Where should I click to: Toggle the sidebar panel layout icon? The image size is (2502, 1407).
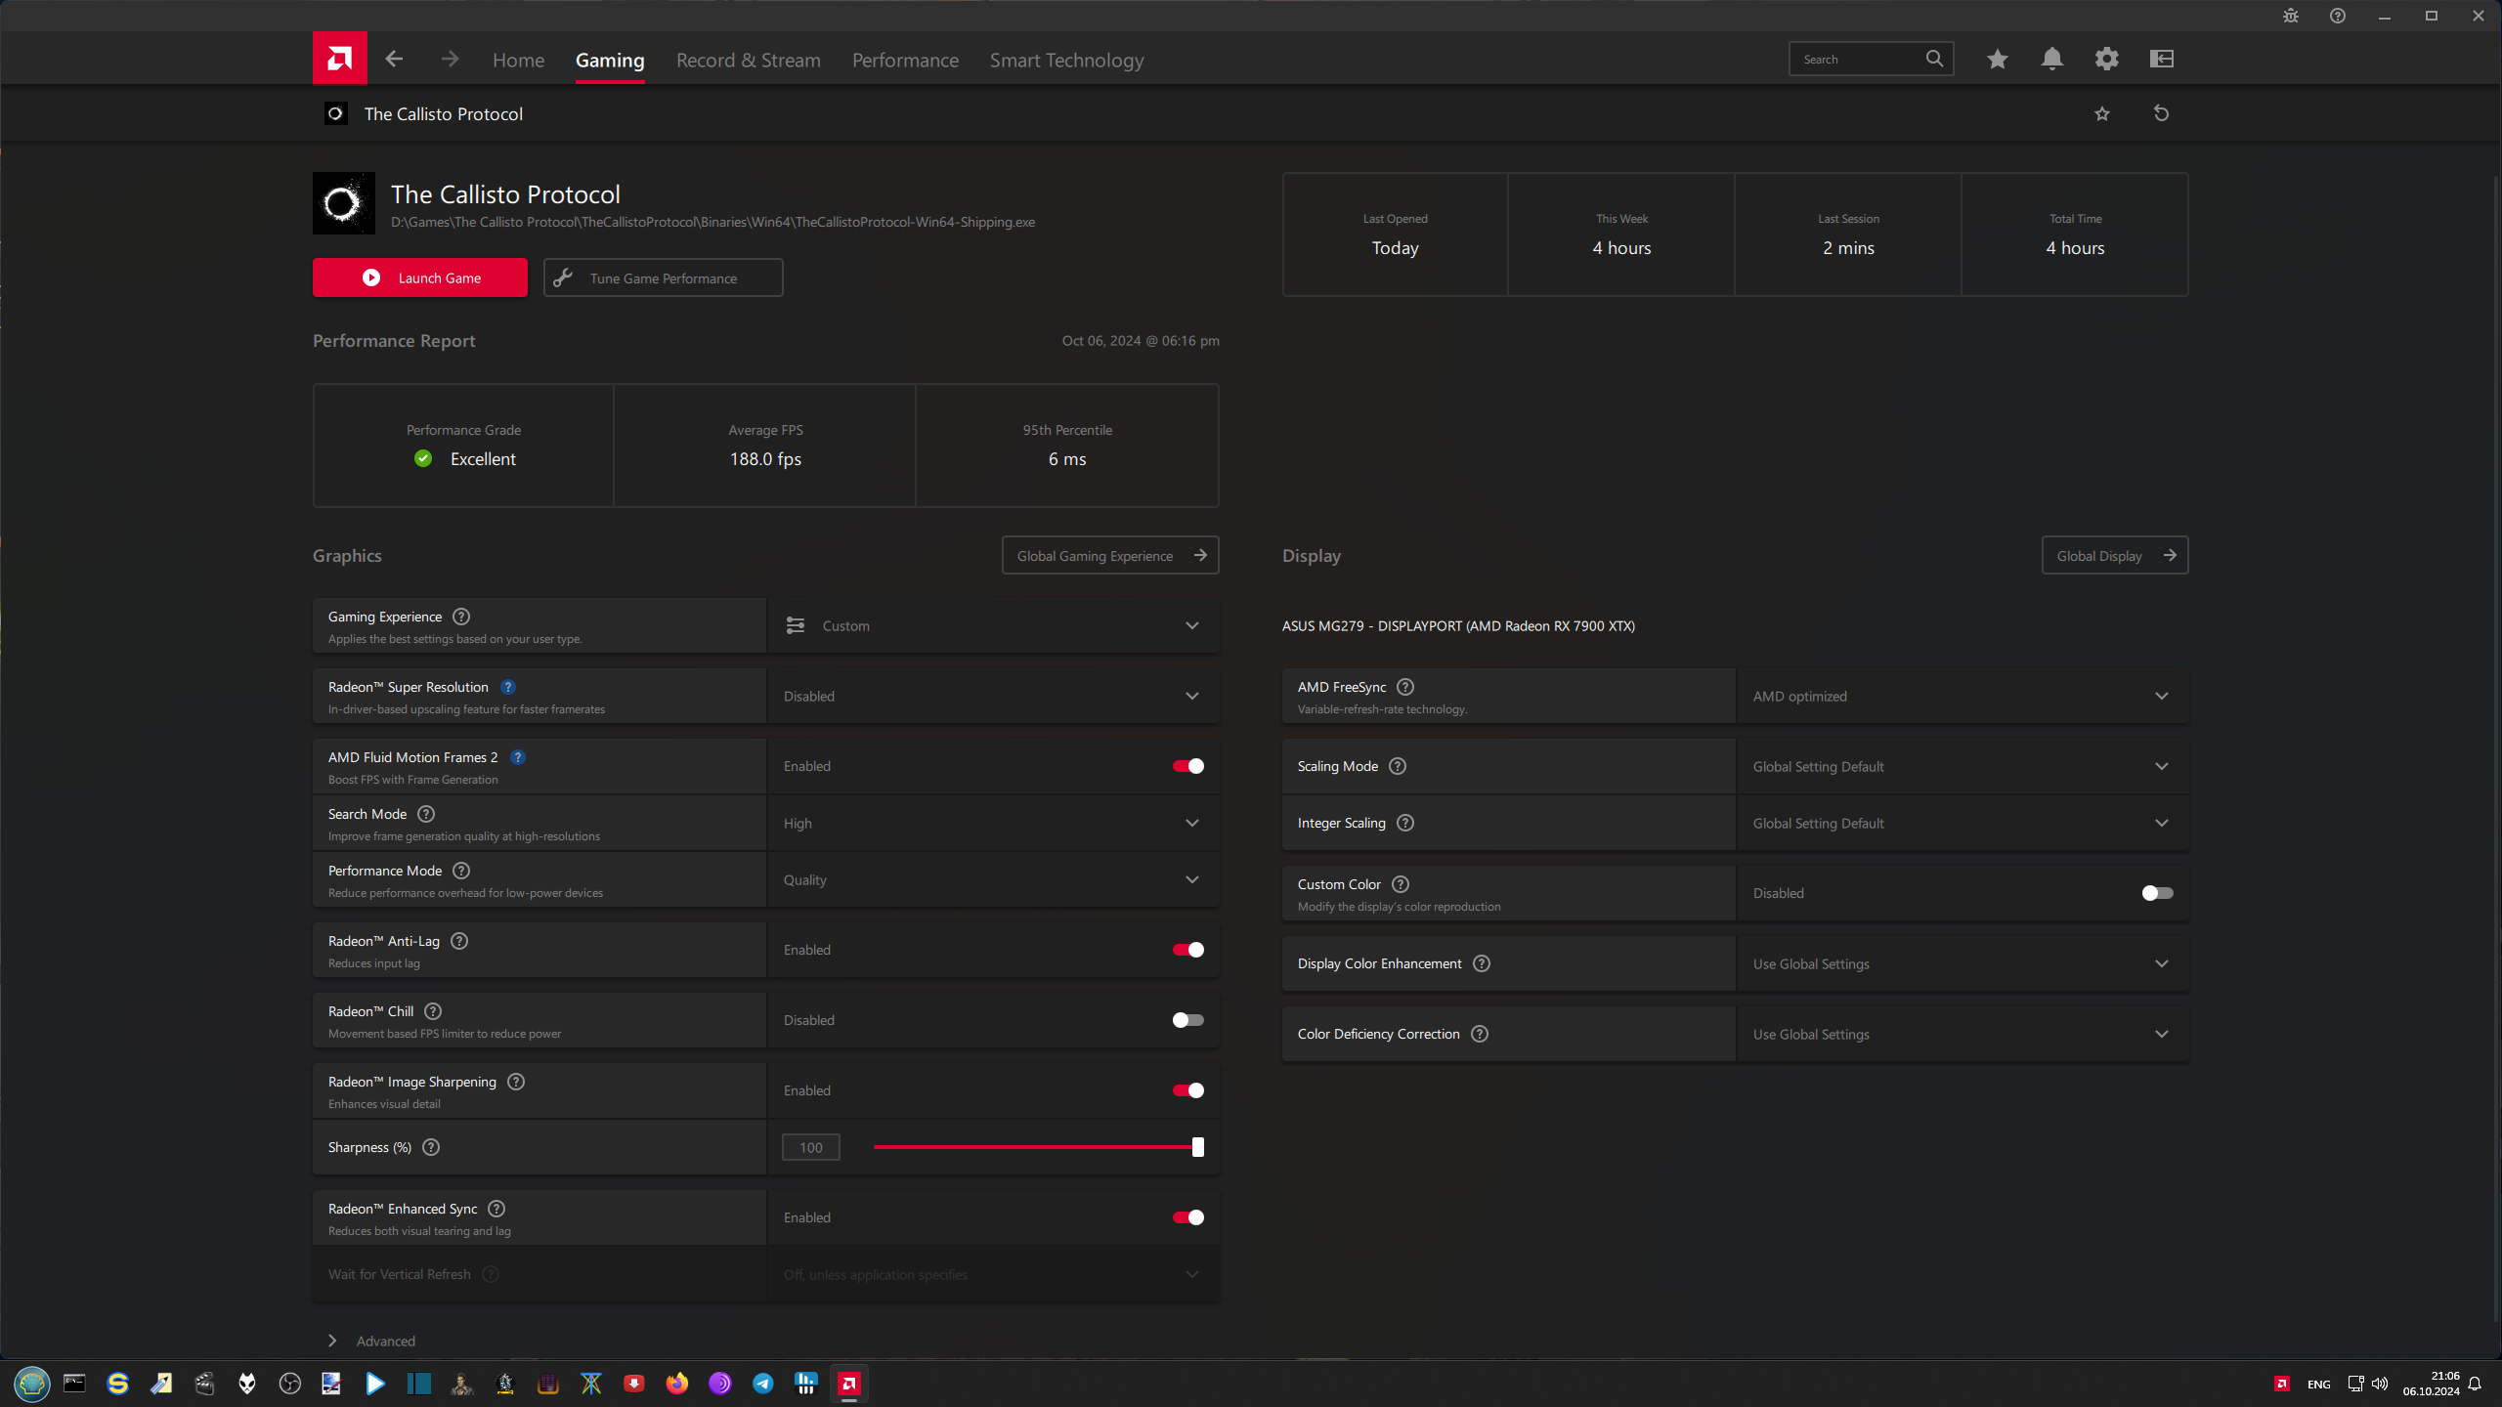coord(2161,59)
